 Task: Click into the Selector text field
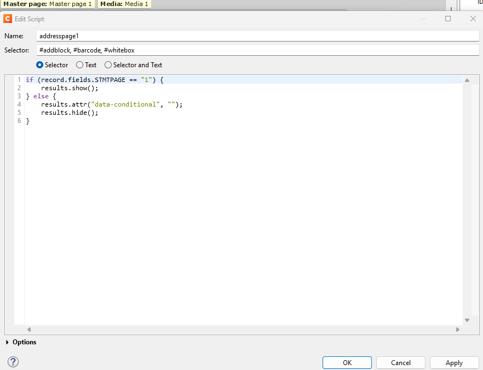point(257,50)
